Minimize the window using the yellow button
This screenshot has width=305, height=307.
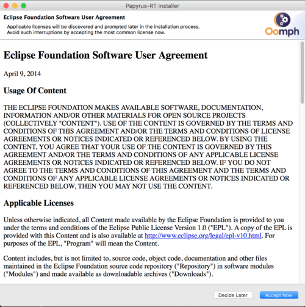[x=15, y=5]
